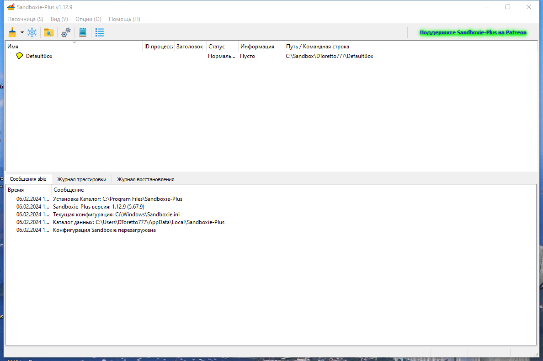Switch to Журнал восстановления tab

[x=145, y=179]
